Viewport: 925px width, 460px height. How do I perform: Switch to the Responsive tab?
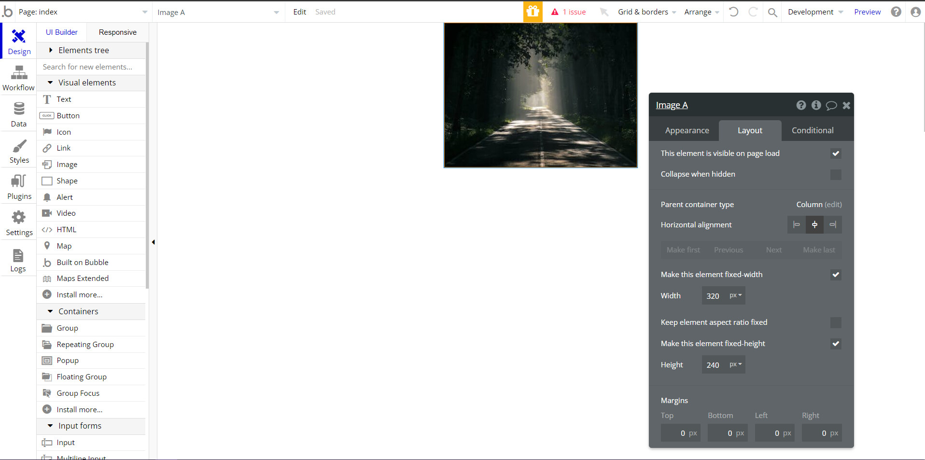coord(118,32)
